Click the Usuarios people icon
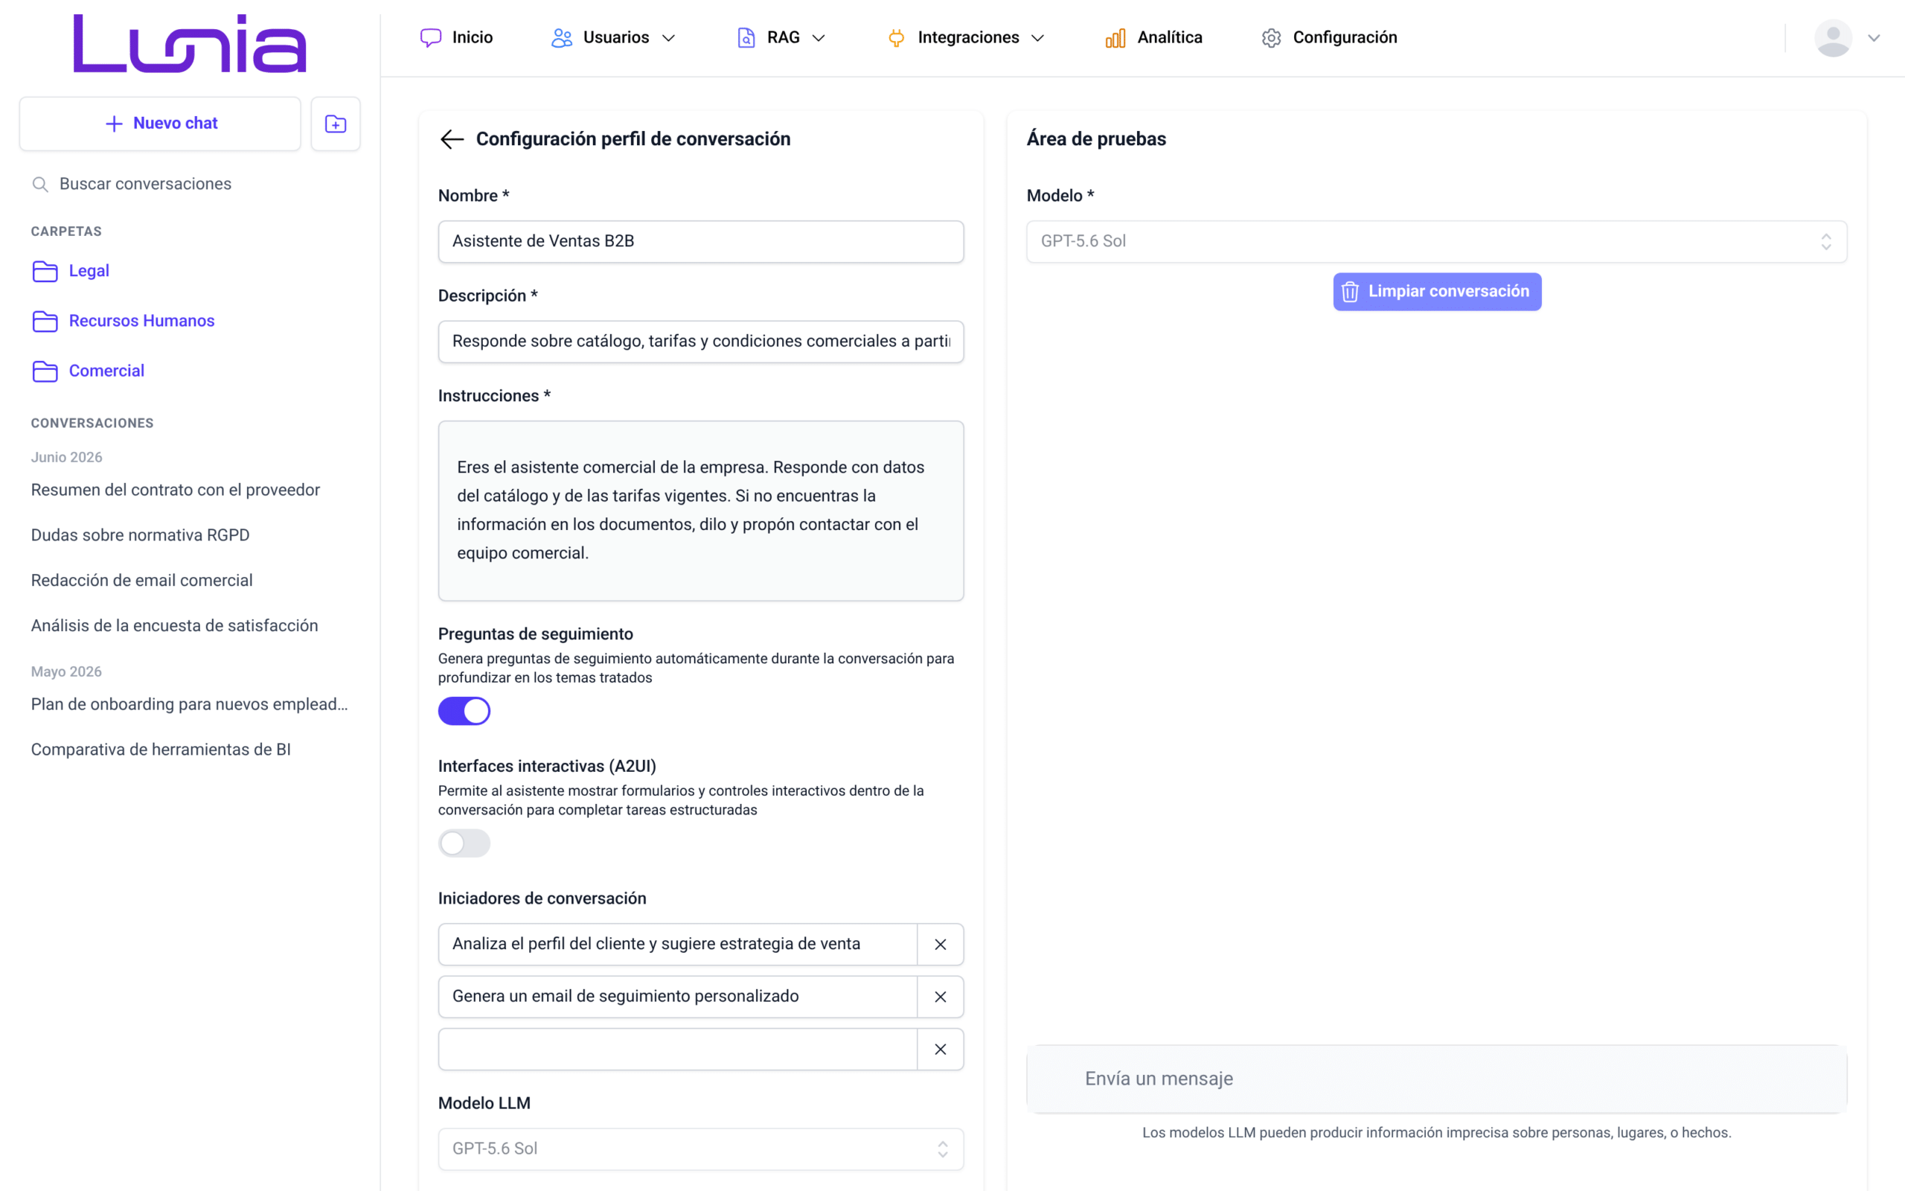Viewport: 1905px width, 1191px height. [x=561, y=38]
